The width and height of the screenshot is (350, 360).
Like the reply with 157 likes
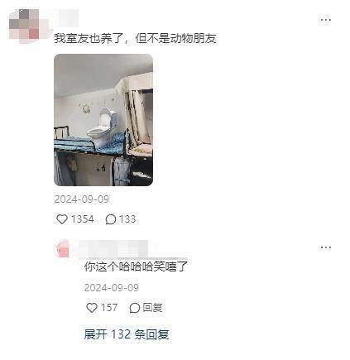(92, 308)
